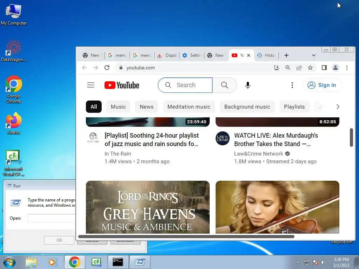Click the vertical page scrollbar thumb
This screenshot has width=359, height=269.
(351, 137)
